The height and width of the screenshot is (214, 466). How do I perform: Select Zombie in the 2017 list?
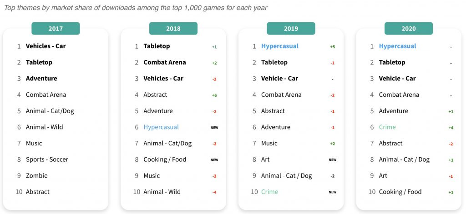pos(36,176)
